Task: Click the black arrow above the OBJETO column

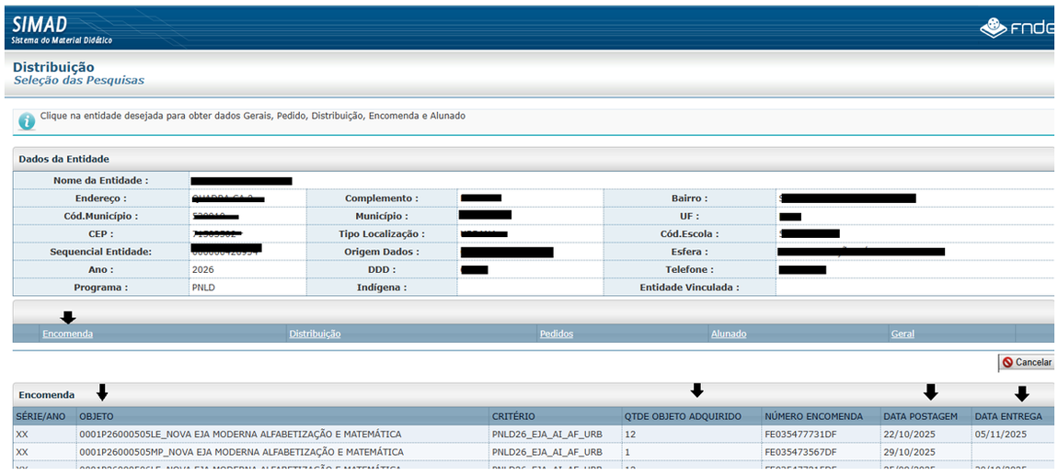Action: [x=102, y=392]
